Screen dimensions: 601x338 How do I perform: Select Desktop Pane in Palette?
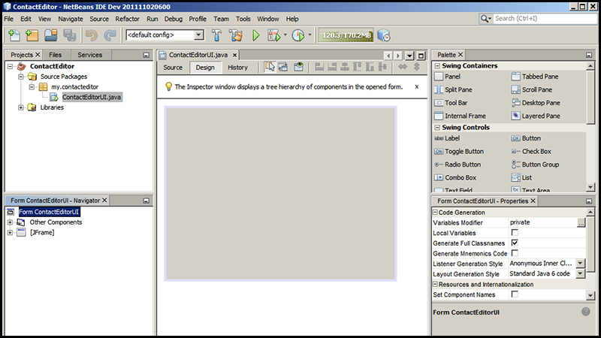(536, 103)
